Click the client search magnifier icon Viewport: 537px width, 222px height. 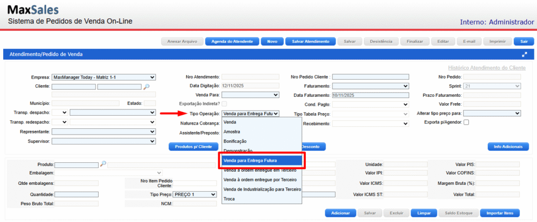click(x=146, y=86)
